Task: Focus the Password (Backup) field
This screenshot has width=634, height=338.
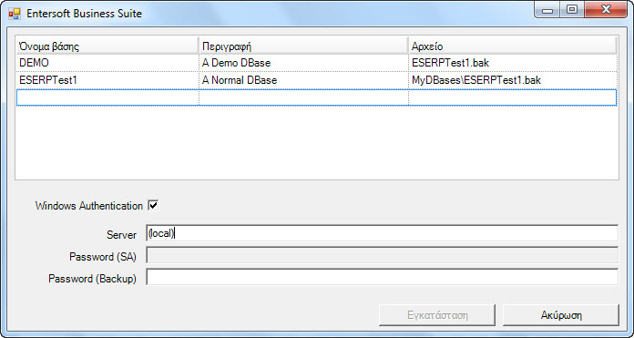Action: [382, 277]
